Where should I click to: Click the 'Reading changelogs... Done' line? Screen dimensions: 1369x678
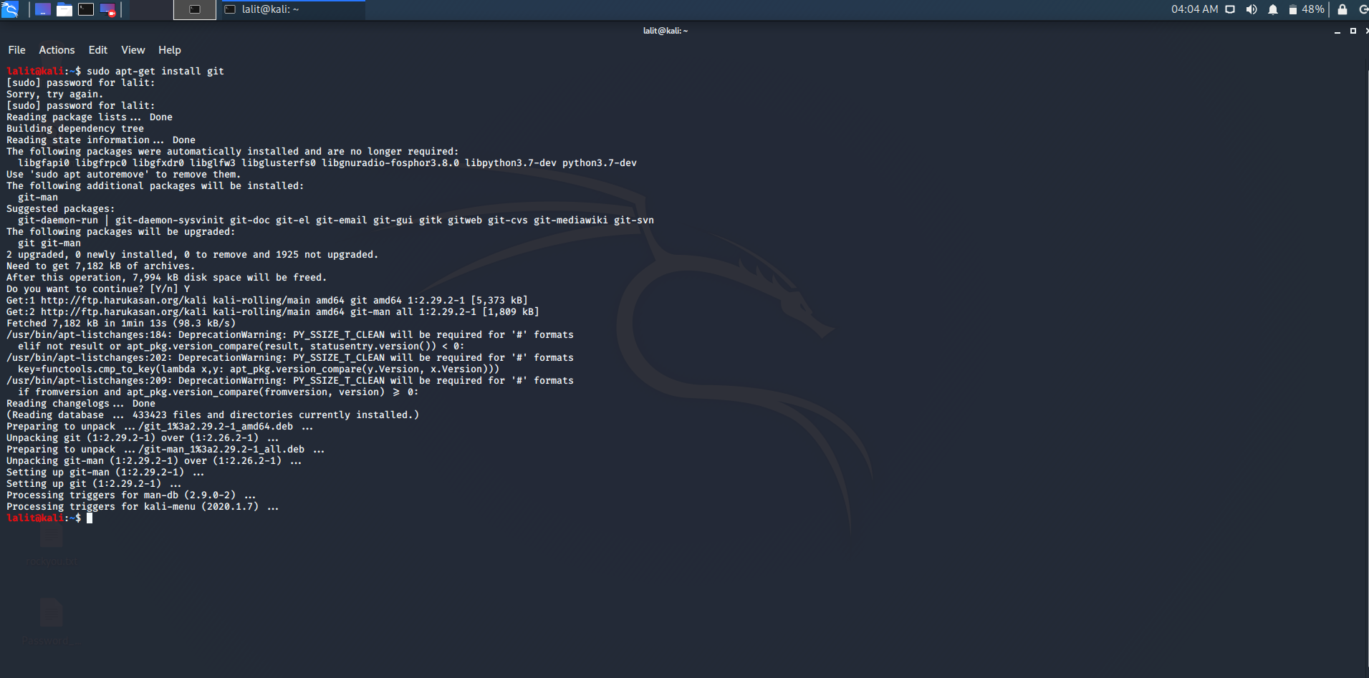pyautogui.click(x=81, y=404)
